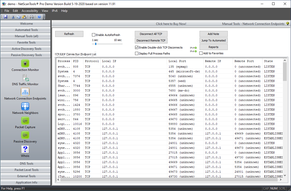Screen dimensions: 291x191
Task: Click the Save toolbar icon
Action: pyautogui.click(x=6, y=17)
